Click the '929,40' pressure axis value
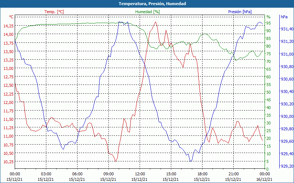 287,153
